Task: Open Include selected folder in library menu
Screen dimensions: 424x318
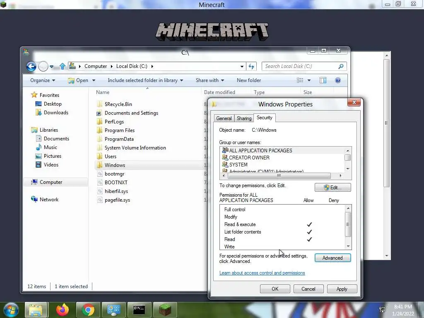Action: 145,80
